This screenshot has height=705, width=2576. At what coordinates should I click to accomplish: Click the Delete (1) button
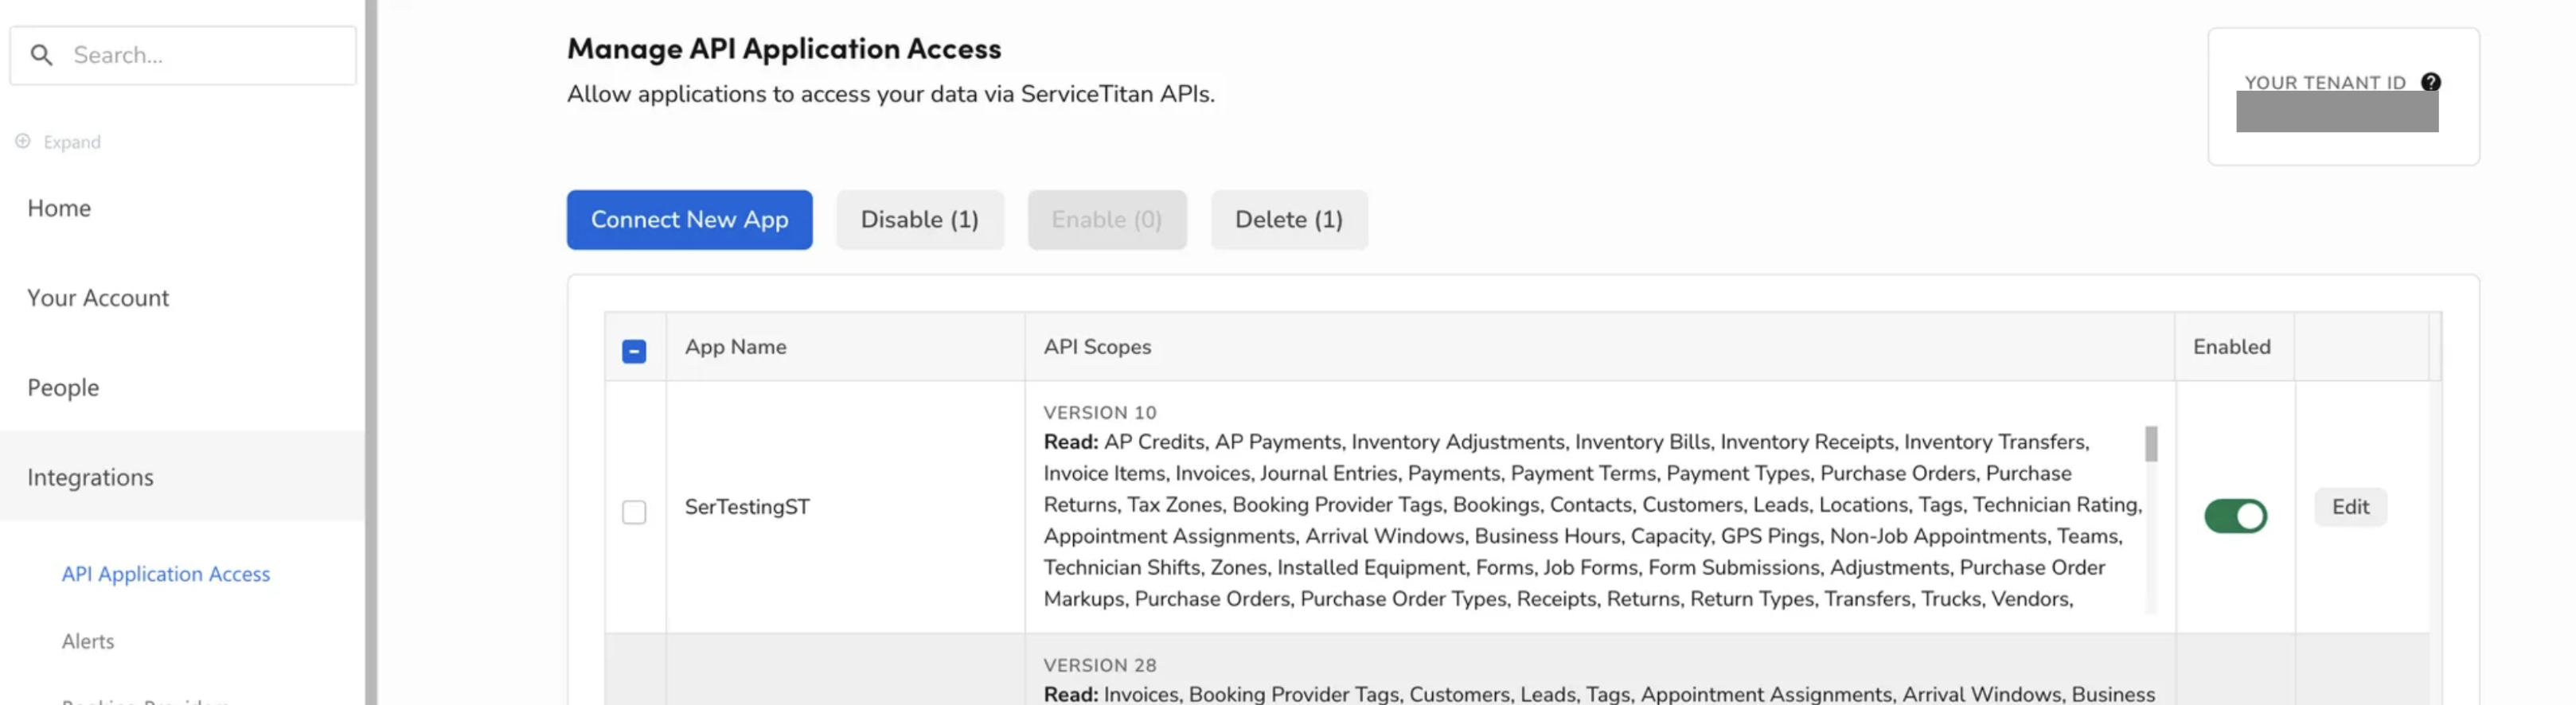point(1288,220)
